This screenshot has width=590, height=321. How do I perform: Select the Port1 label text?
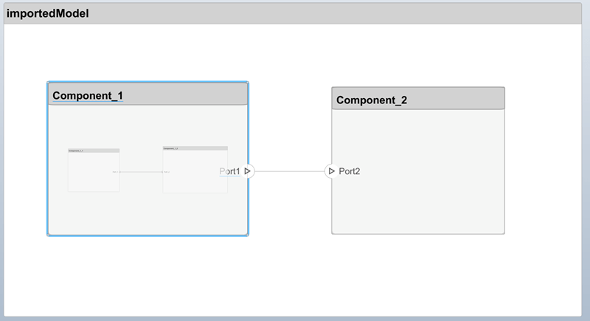pos(230,171)
